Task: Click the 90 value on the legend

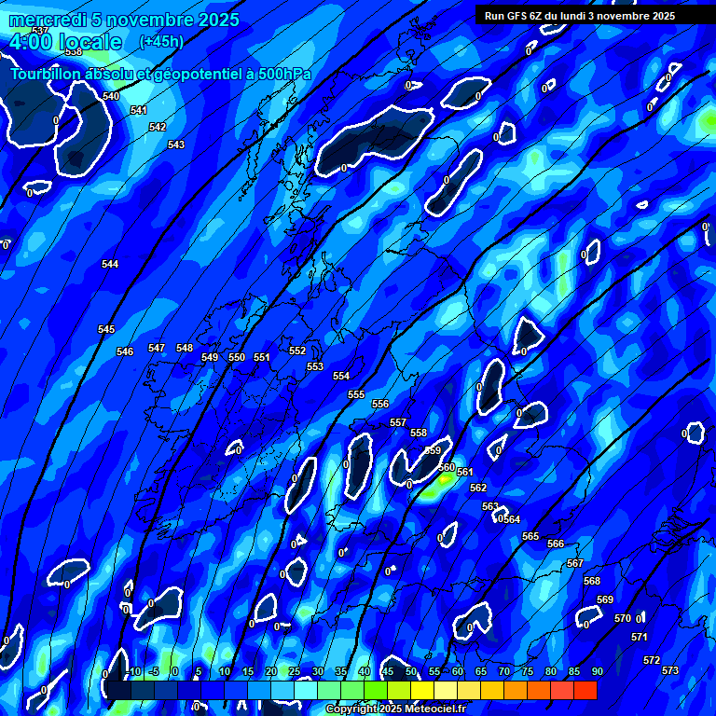Action: [x=597, y=671]
